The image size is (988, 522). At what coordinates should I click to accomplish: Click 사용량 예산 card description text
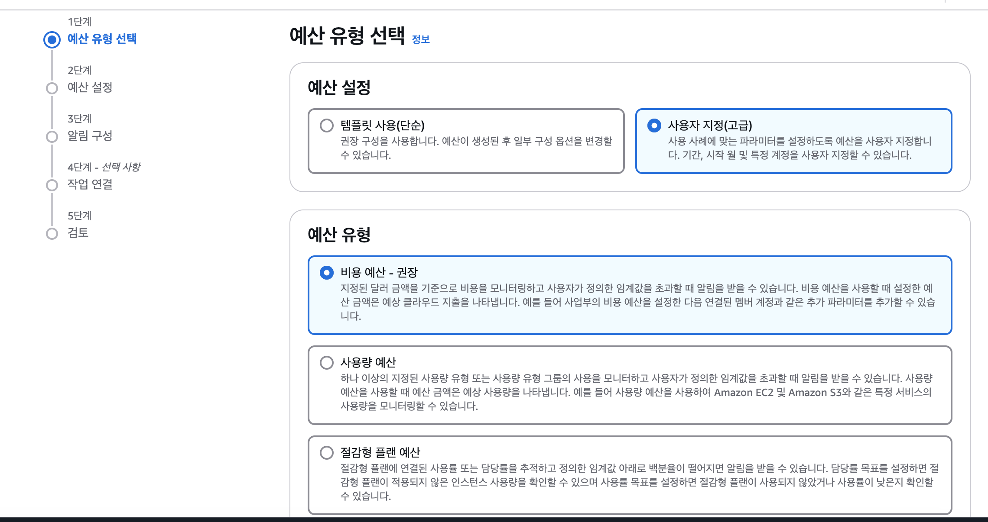tap(636, 392)
